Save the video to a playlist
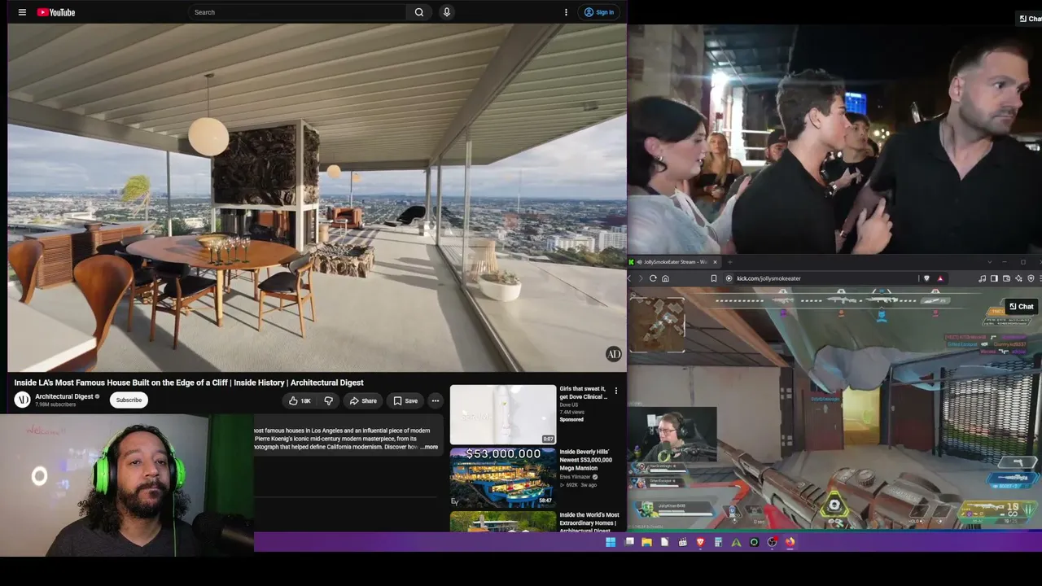This screenshot has height=586, width=1042. pyautogui.click(x=405, y=400)
